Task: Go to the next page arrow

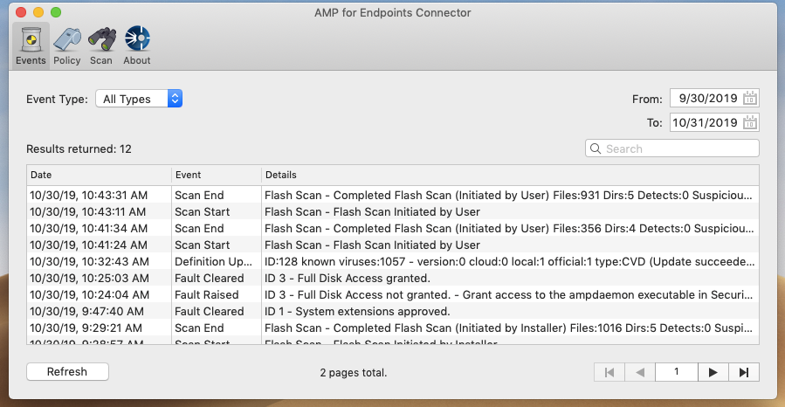Action: [713, 372]
